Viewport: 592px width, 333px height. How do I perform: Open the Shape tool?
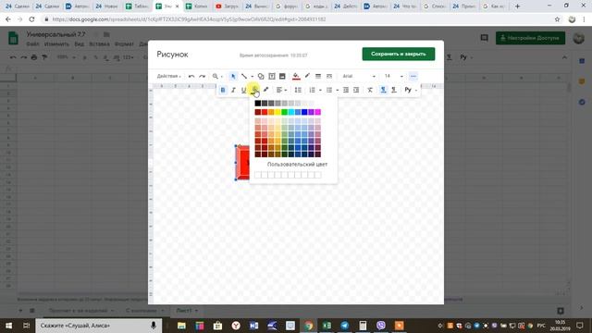(261, 76)
